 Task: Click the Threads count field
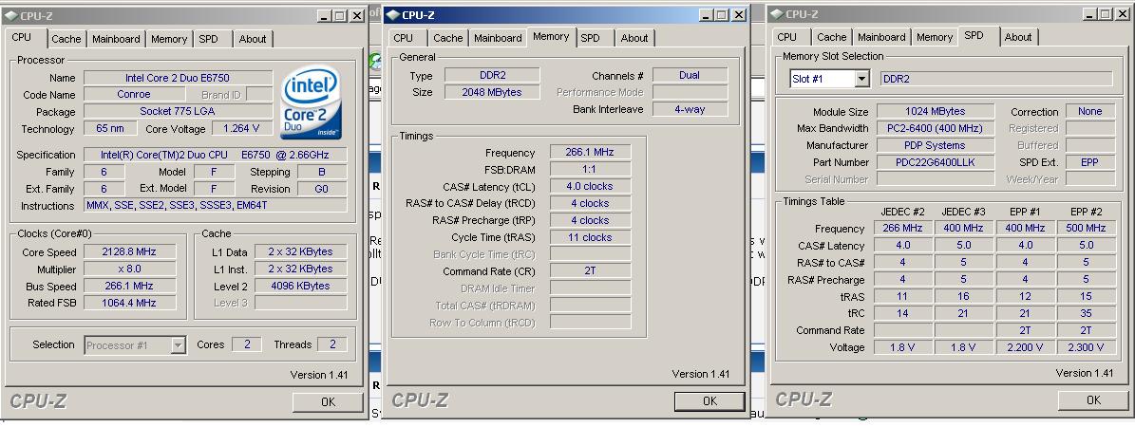point(332,344)
